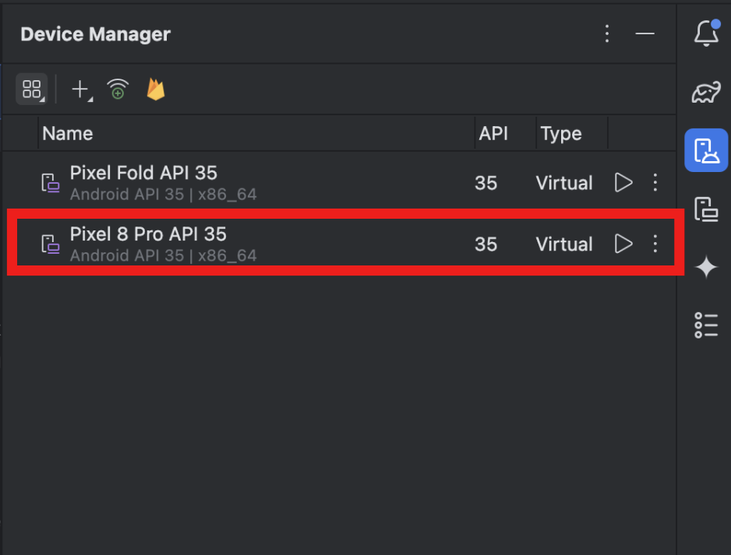This screenshot has width=731, height=555.
Task: Sort devices by Type column header
Action: pos(561,133)
